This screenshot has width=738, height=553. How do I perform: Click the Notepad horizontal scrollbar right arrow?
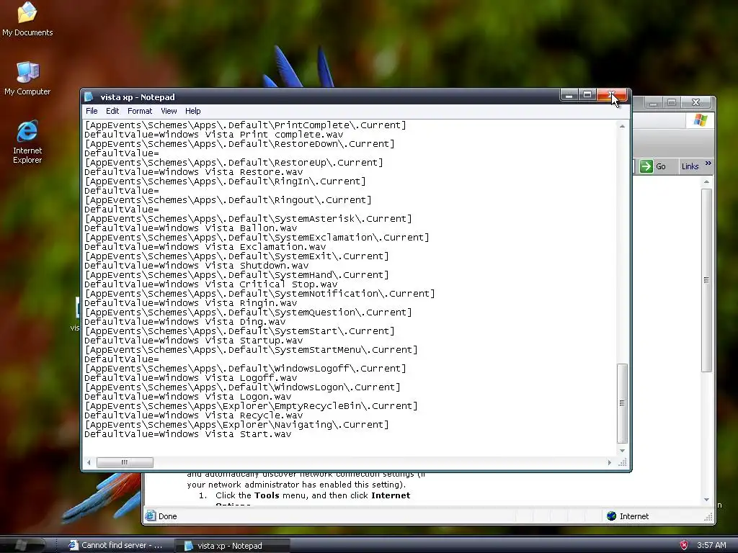click(610, 463)
